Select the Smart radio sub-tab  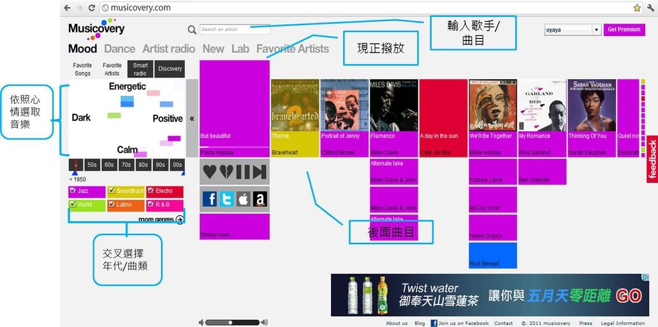[140, 69]
